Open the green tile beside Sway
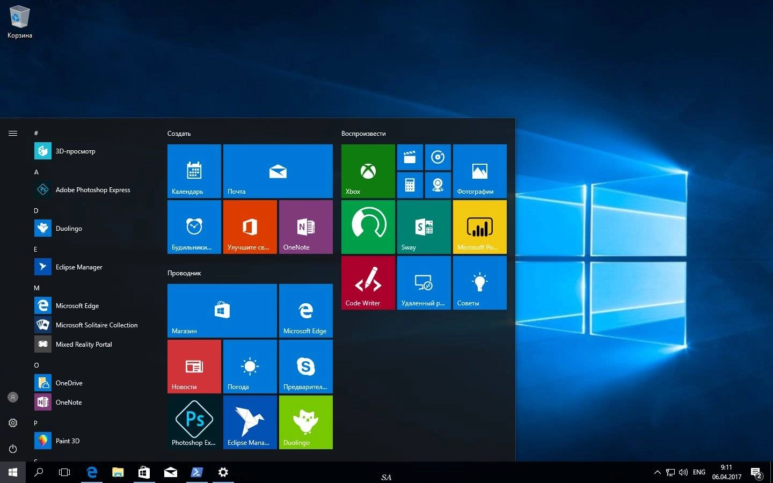The width and height of the screenshot is (773, 483). pos(368,227)
